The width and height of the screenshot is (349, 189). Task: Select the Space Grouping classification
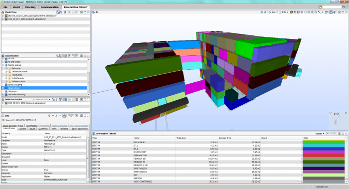[x=15, y=85]
